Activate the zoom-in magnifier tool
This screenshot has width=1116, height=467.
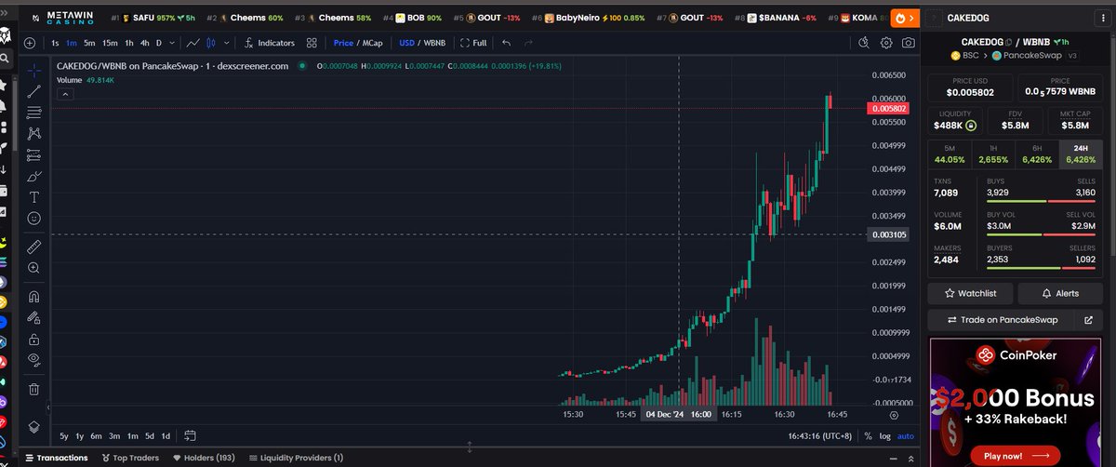coord(34,268)
